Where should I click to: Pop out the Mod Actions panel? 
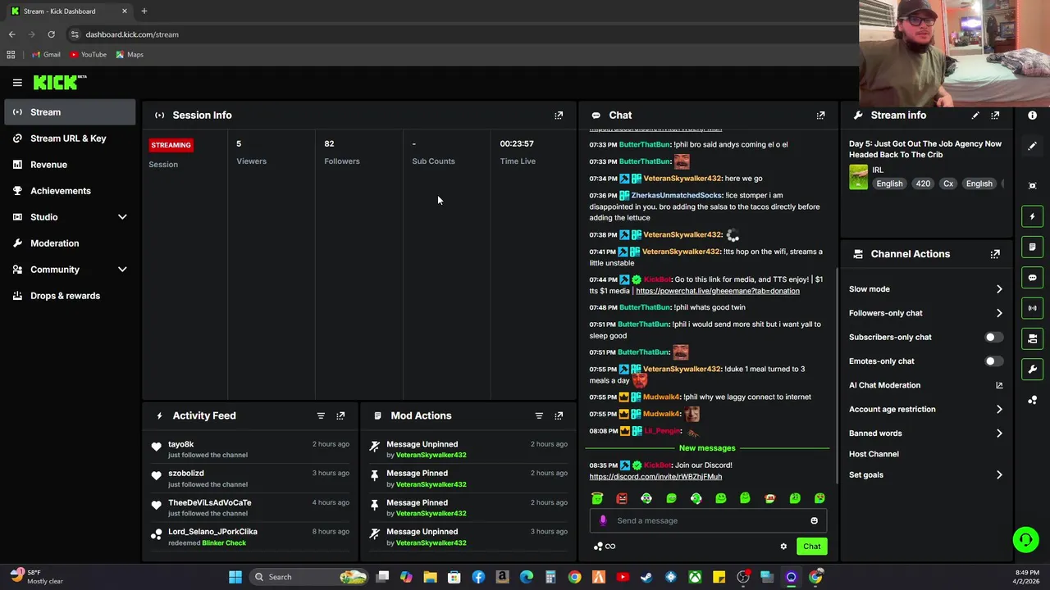coord(559,415)
